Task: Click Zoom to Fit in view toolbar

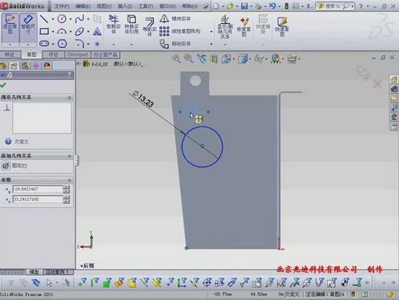Action: (x=176, y=58)
